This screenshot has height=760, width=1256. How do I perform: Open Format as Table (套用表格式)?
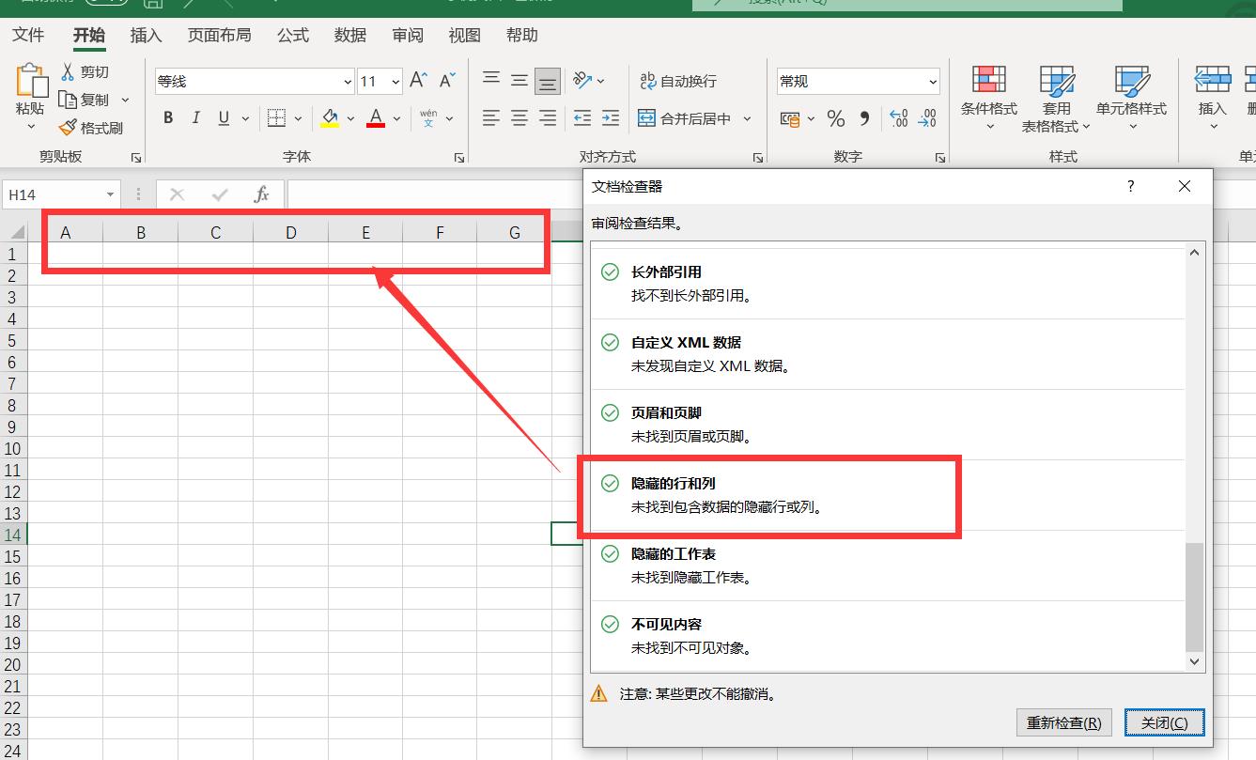point(1057,98)
